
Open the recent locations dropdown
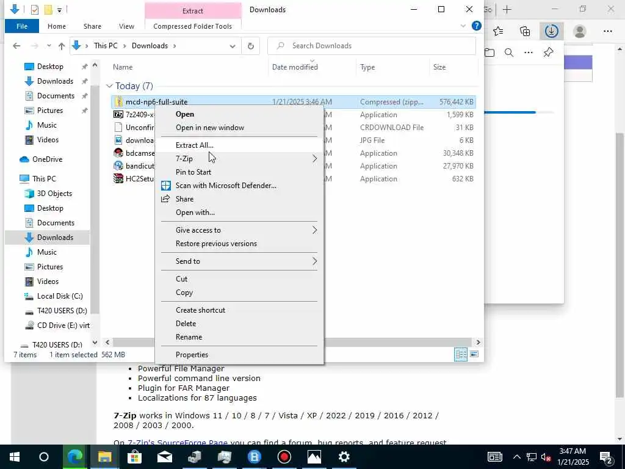click(x=49, y=46)
